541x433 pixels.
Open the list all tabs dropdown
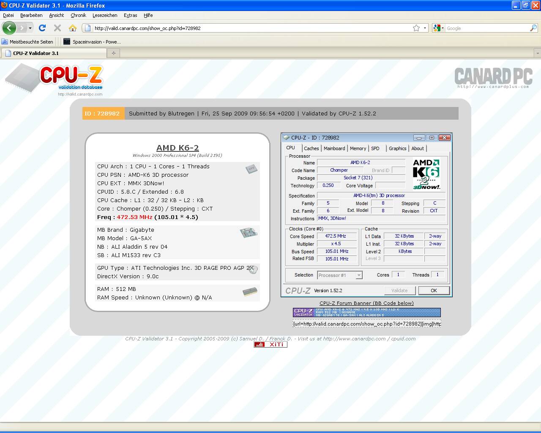click(x=537, y=53)
